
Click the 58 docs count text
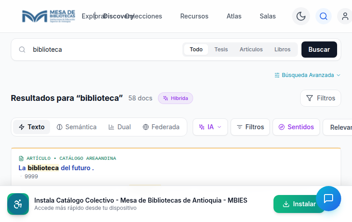[x=140, y=98]
